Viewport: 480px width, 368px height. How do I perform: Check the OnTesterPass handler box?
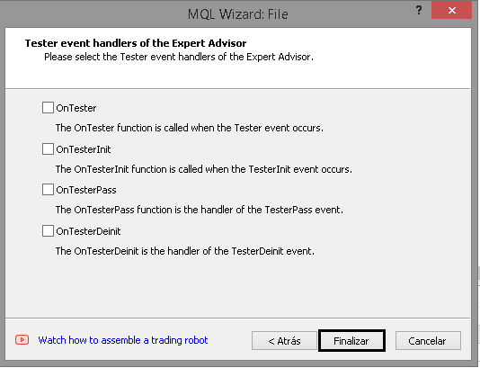coord(48,190)
